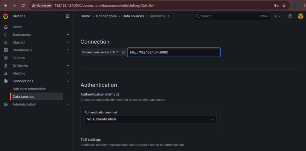Image resolution: width=306 pixels, height=151 pixels.
Task: Expand the Starred section chevron
Action: (x=68, y=42)
